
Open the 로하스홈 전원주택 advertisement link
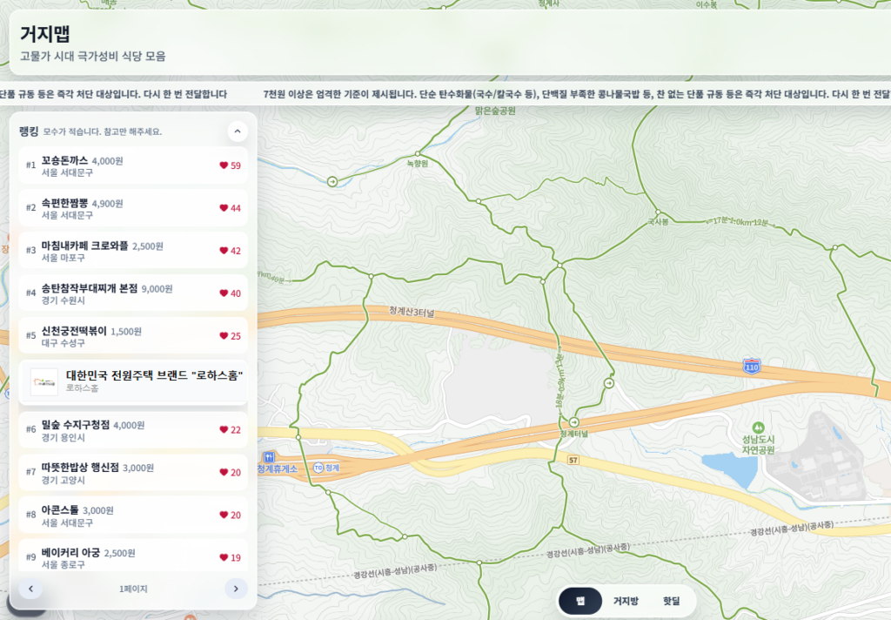(x=154, y=381)
